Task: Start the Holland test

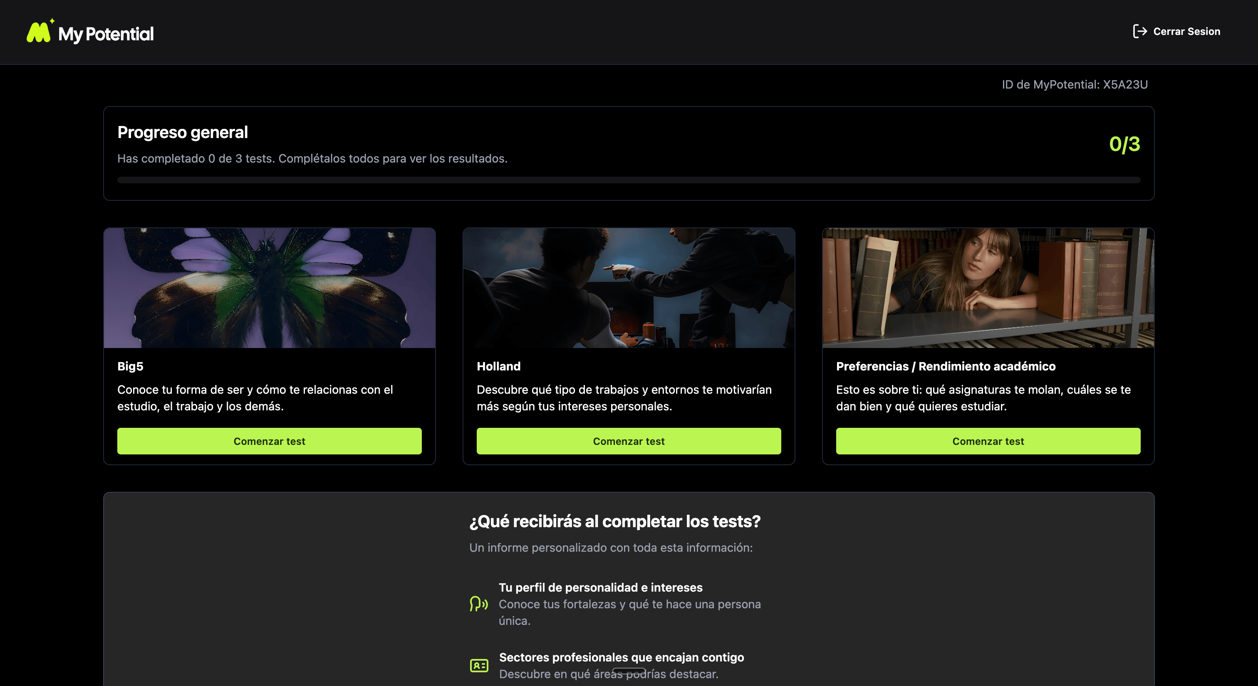Action: [629, 441]
